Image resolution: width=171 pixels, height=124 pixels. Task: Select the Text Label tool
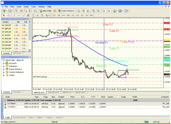click(42, 15)
